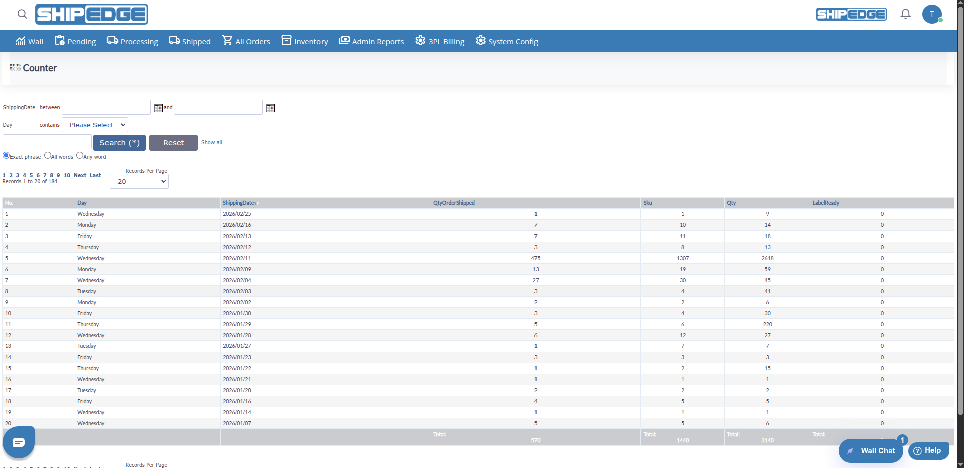This screenshot has width=964, height=468.
Task: Expand the Day 'Please Select' dropdown
Action: pos(95,125)
